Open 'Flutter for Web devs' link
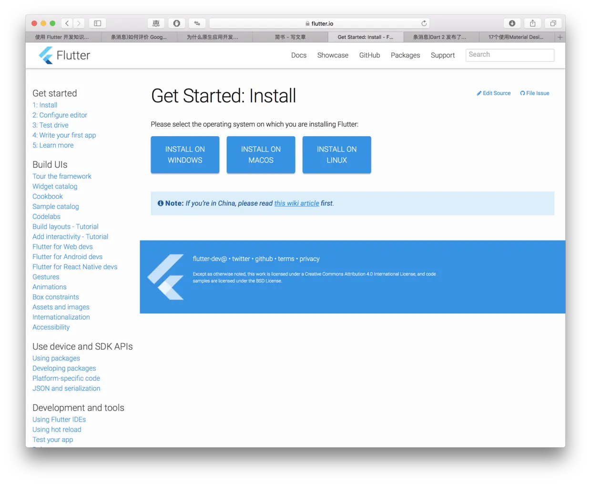 [x=62, y=247]
